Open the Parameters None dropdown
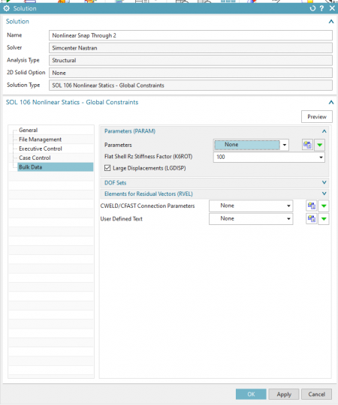This screenshot has width=338, height=405. [251, 145]
